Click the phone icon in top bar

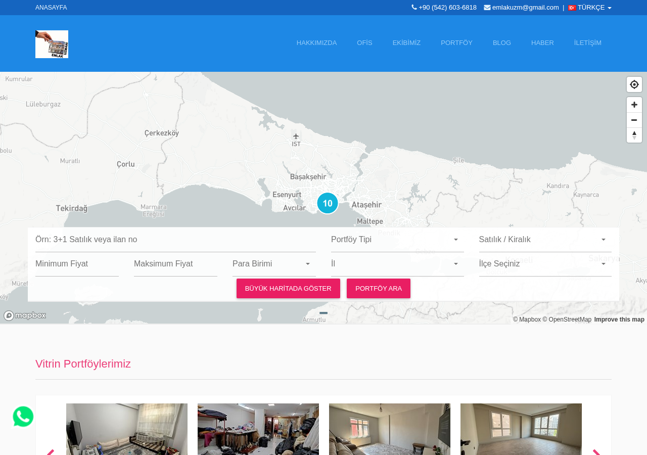click(x=414, y=7)
